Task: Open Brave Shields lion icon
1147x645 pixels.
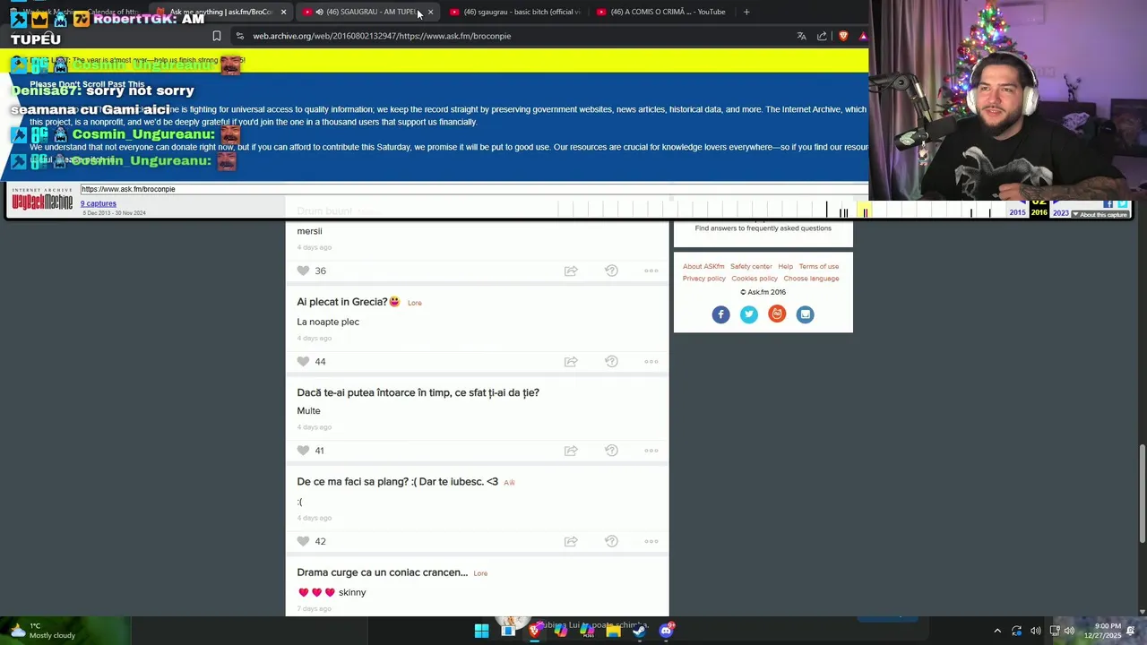Action: (x=843, y=36)
